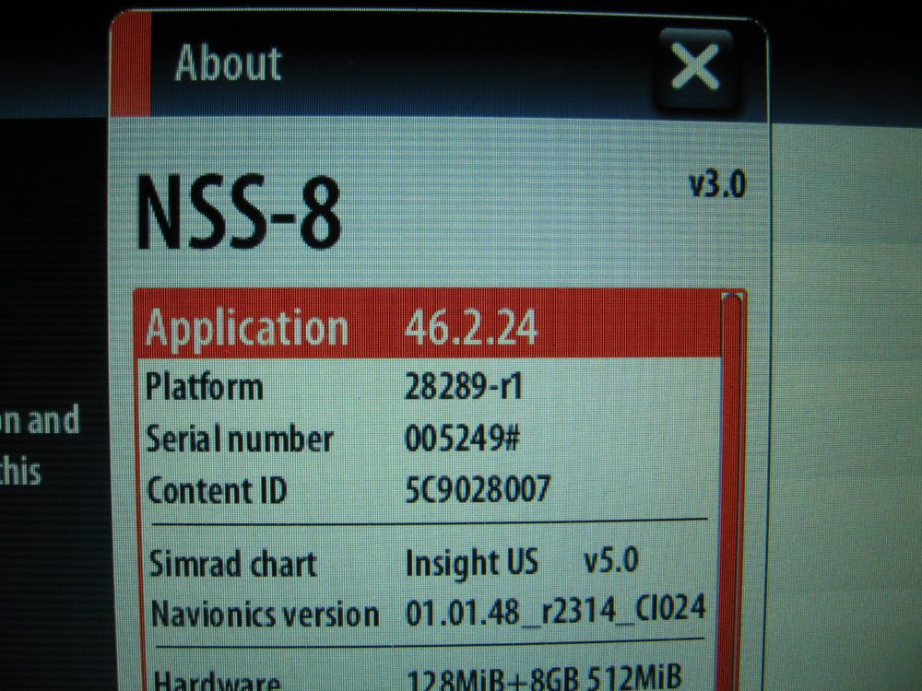
Task: Click serial value 005249#
Action: coord(462,439)
